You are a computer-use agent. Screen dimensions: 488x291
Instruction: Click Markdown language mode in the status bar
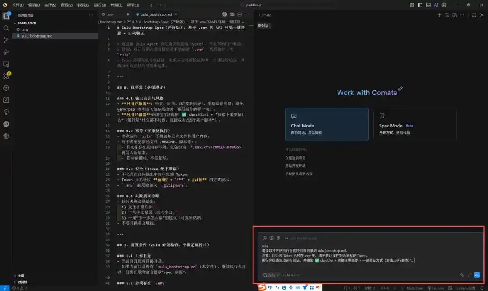(x=414, y=288)
